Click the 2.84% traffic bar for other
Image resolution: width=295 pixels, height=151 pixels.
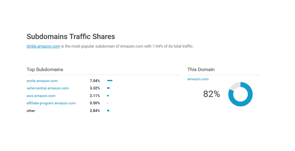[x=108, y=111]
